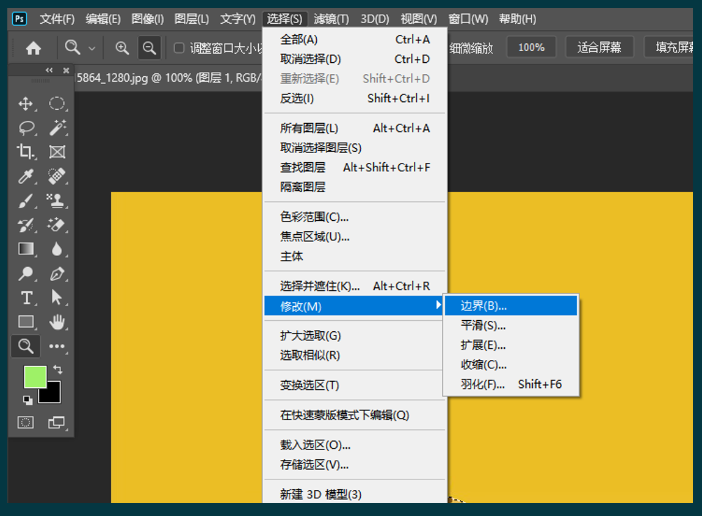The height and width of the screenshot is (516, 702).
Task: Select the Move tool
Action: tap(26, 104)
